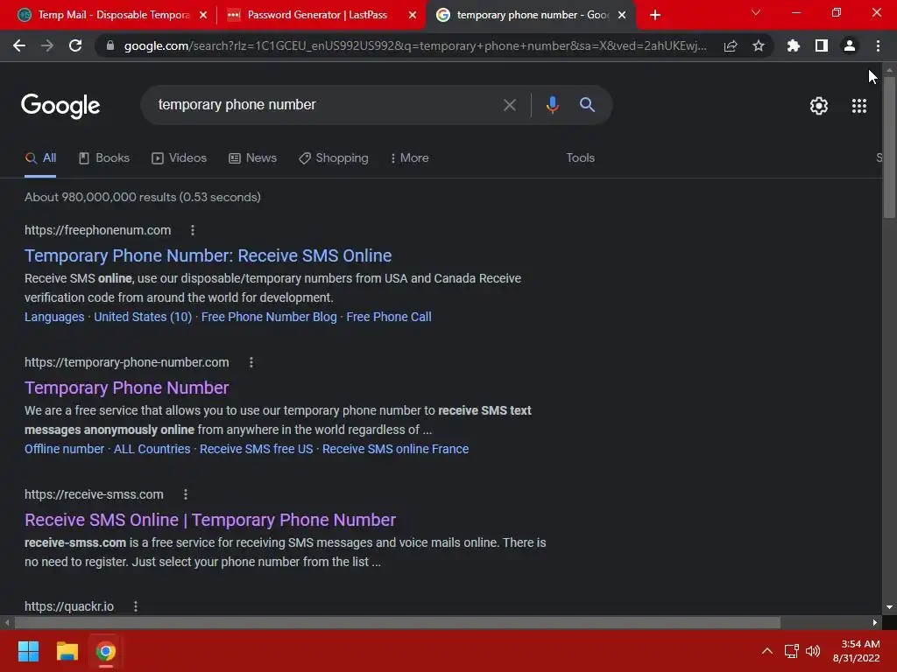Image resolution: width=897 pixels, height=672 pixels.
Task: Go to the Google logo homepage
Action: pyautogui.click(x=60, y=106)
